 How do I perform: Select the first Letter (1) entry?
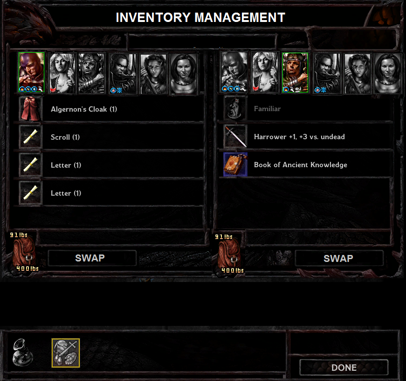(x=109, y=165)
